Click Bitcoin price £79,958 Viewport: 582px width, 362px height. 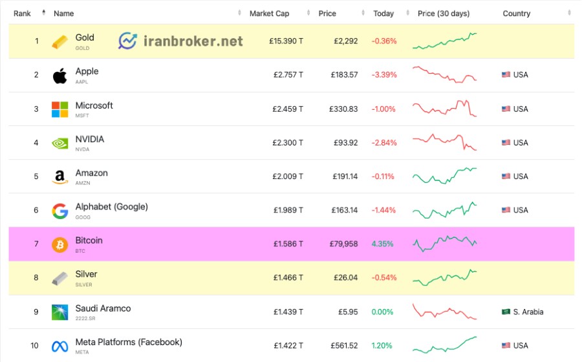click(x=344, y=244)
